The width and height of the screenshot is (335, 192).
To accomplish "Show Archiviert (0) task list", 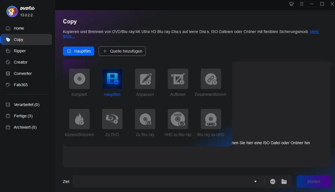I will point(27,127).
